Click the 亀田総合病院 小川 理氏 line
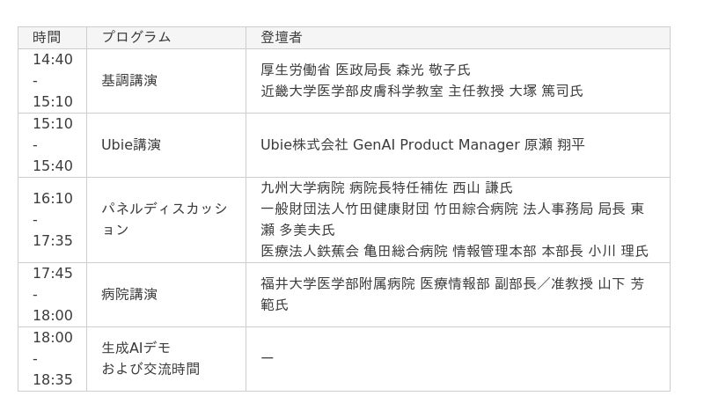Screen dimensions: 704x418 coord(454,252)
